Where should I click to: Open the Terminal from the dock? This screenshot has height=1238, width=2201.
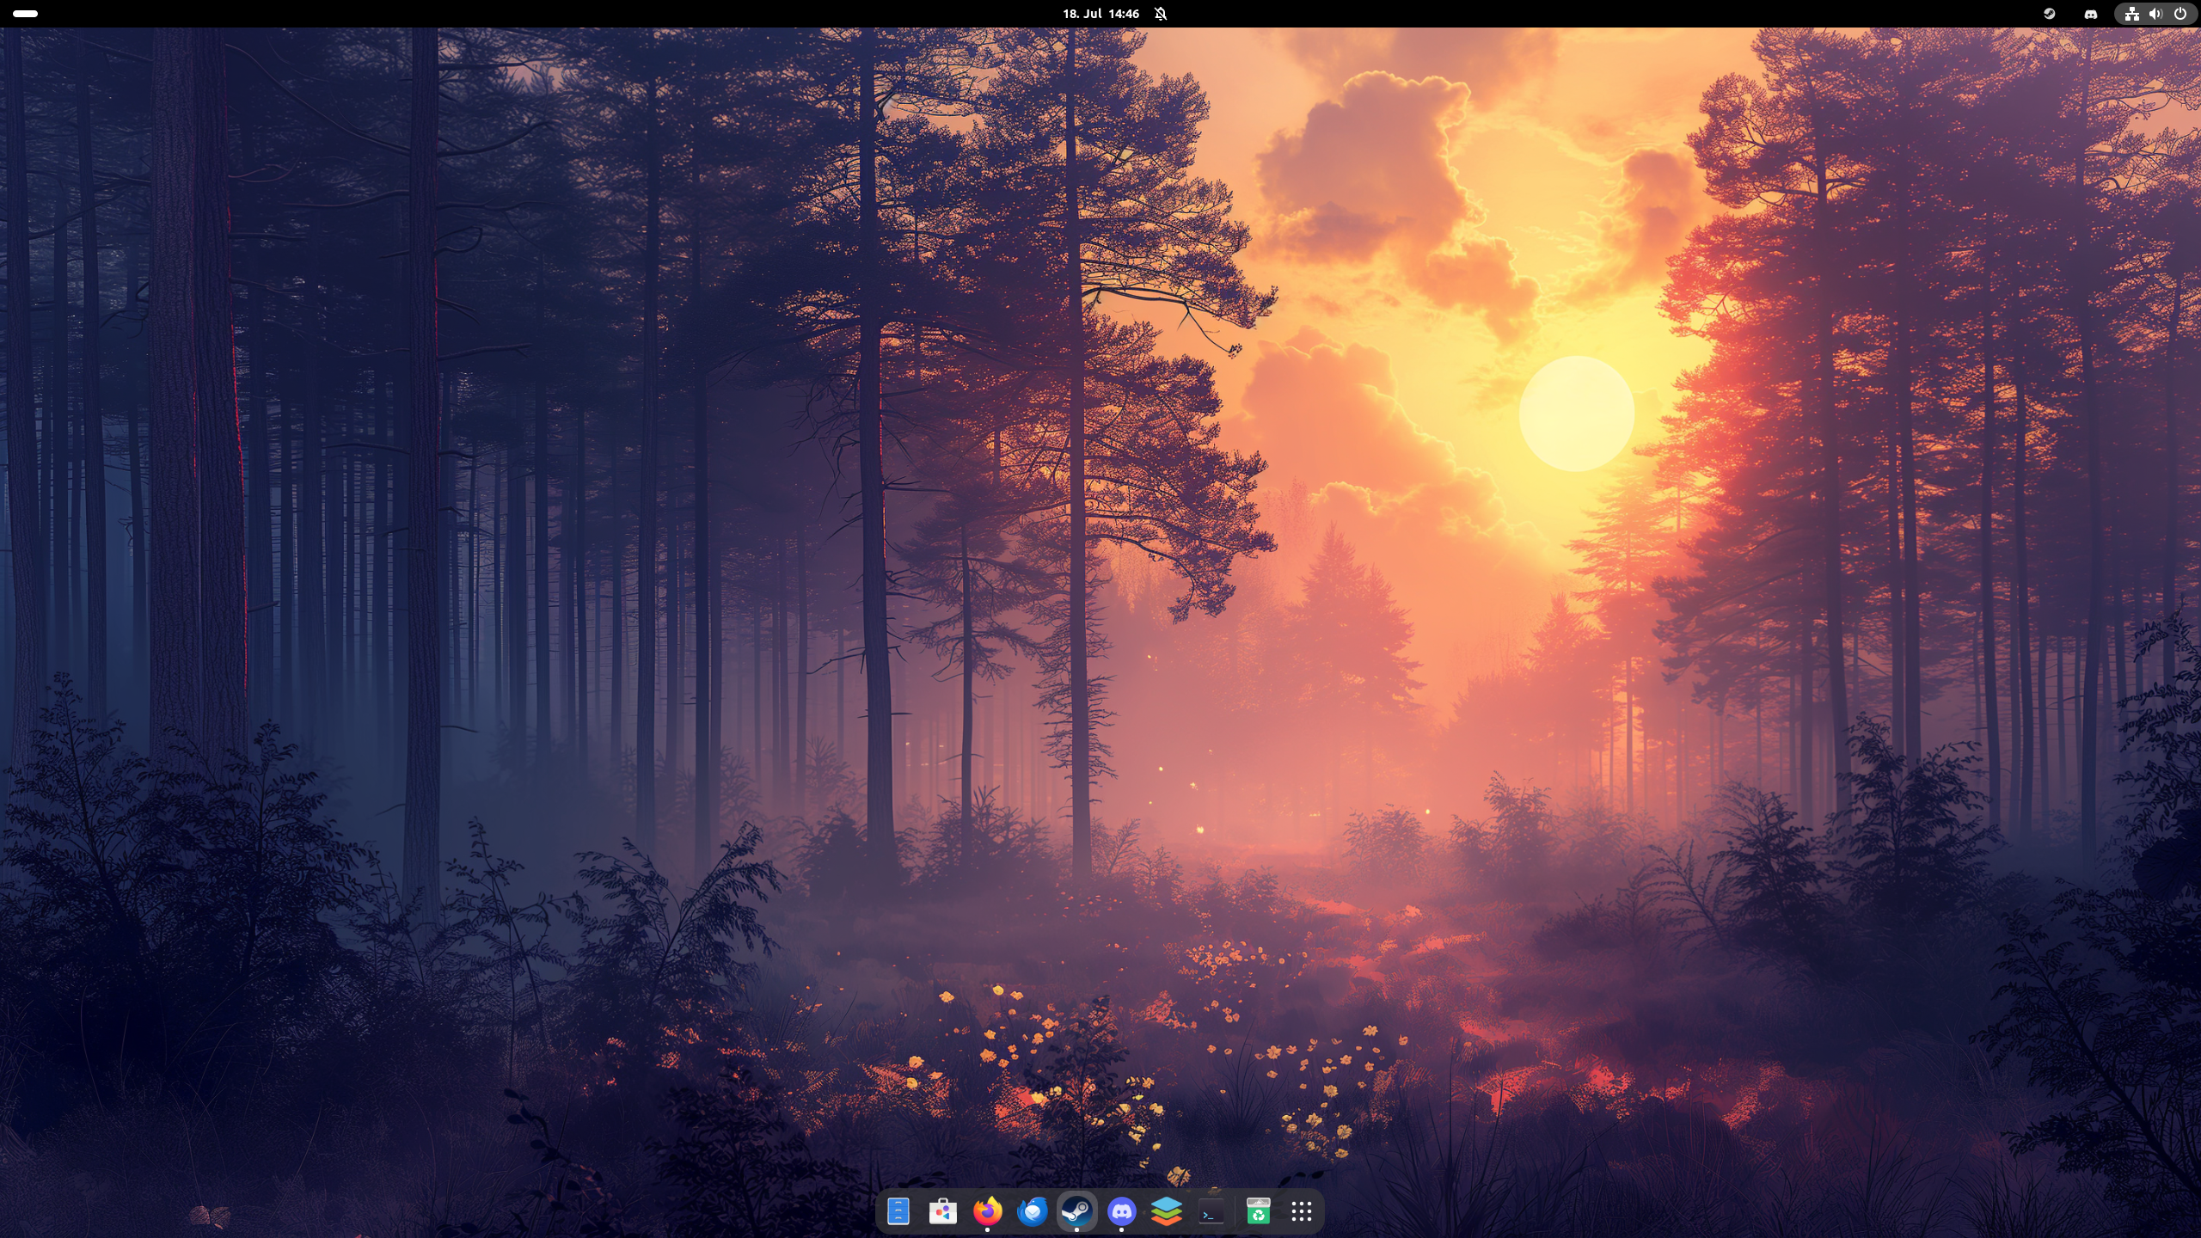tap(1211, 1211)
